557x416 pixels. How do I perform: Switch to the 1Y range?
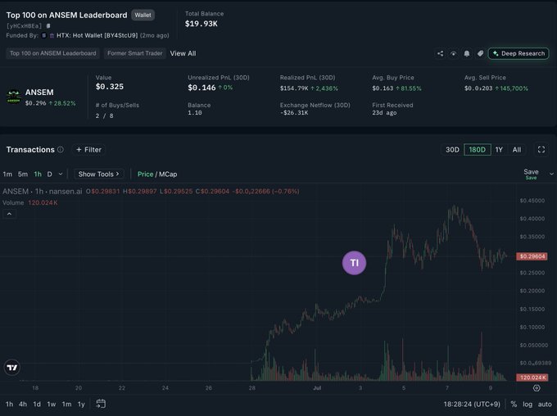point(499,150)
